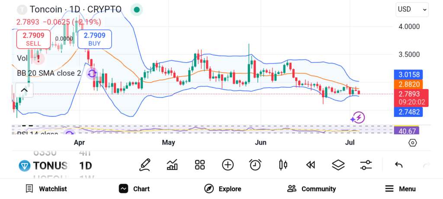Click the 3.0158 upper band price label

tap(408, 75)
